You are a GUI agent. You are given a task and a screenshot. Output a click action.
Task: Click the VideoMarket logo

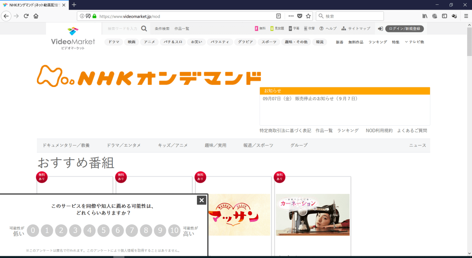click(73, 38)
